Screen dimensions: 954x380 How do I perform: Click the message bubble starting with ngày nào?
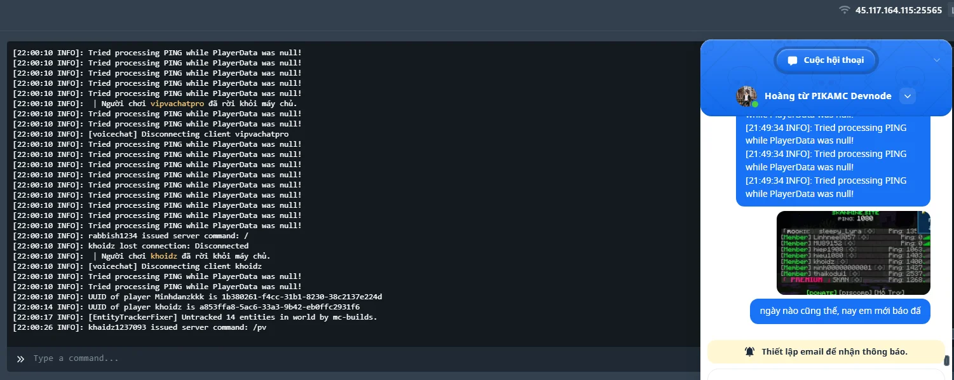tap(840, 311)
